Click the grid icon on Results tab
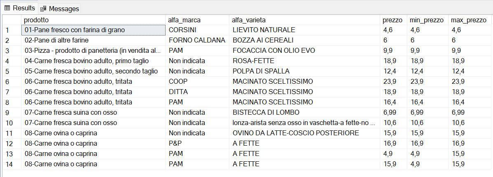Viewport: 493px width, 177px height. (7, 8)
